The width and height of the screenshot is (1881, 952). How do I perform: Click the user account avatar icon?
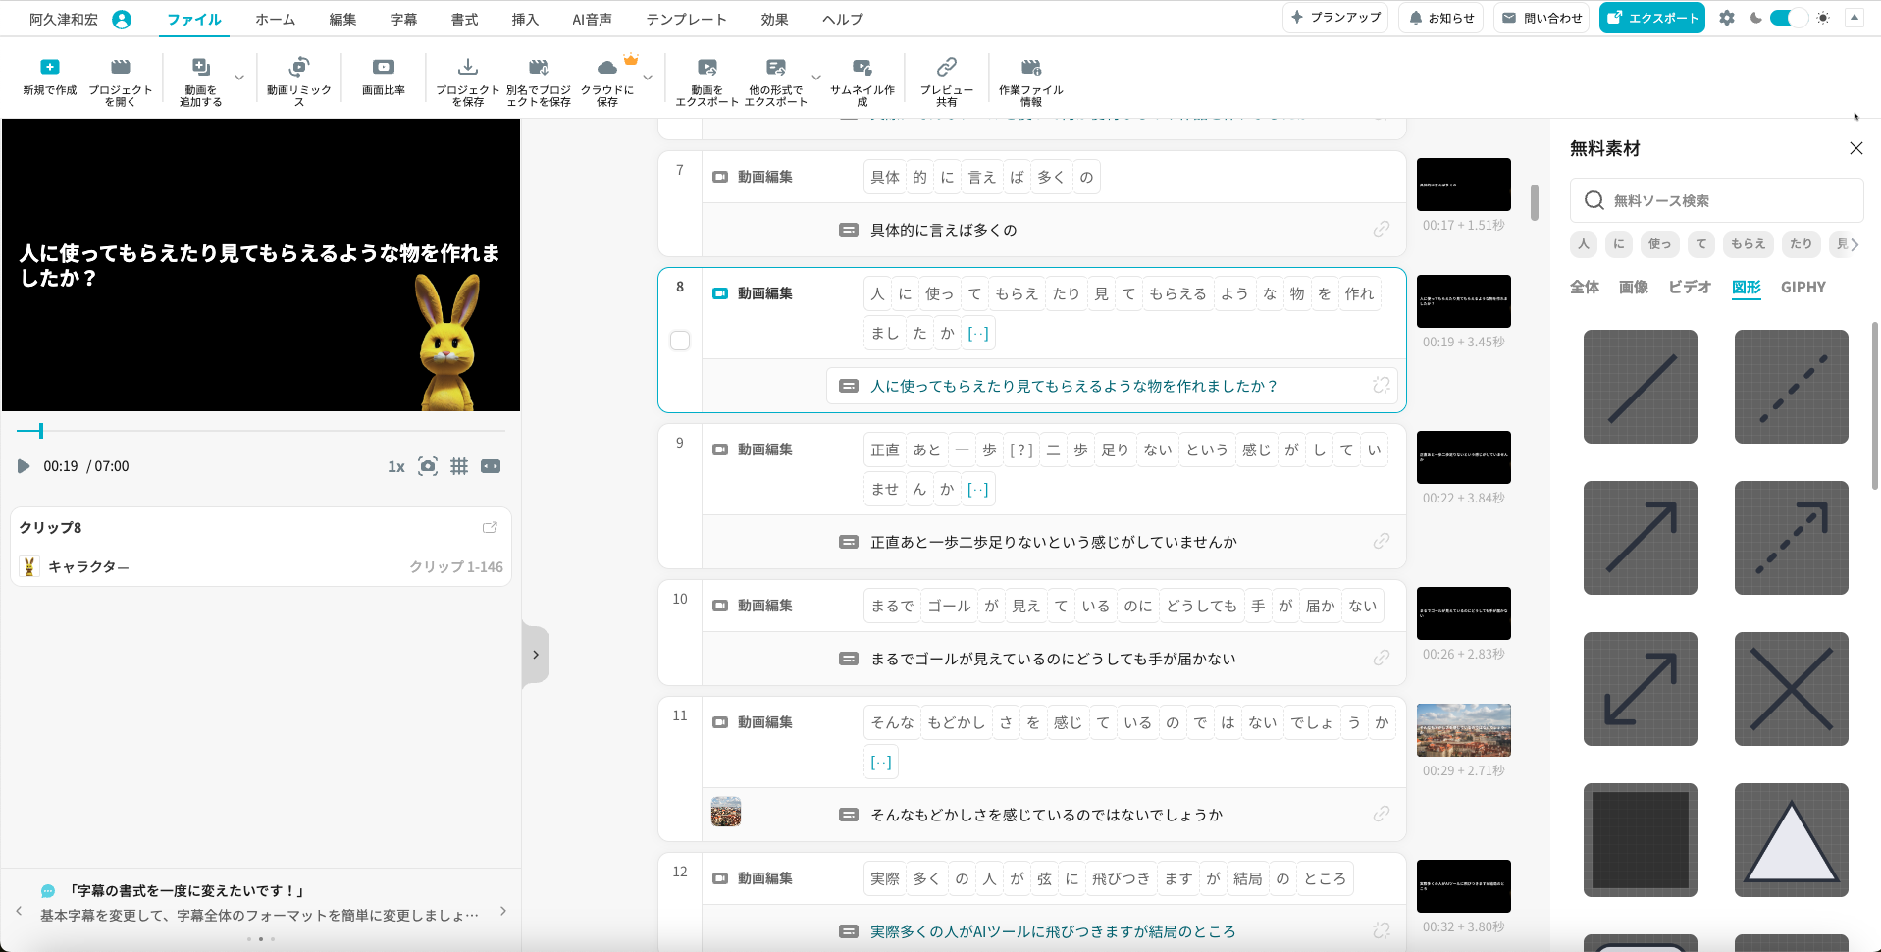[122, 19]
